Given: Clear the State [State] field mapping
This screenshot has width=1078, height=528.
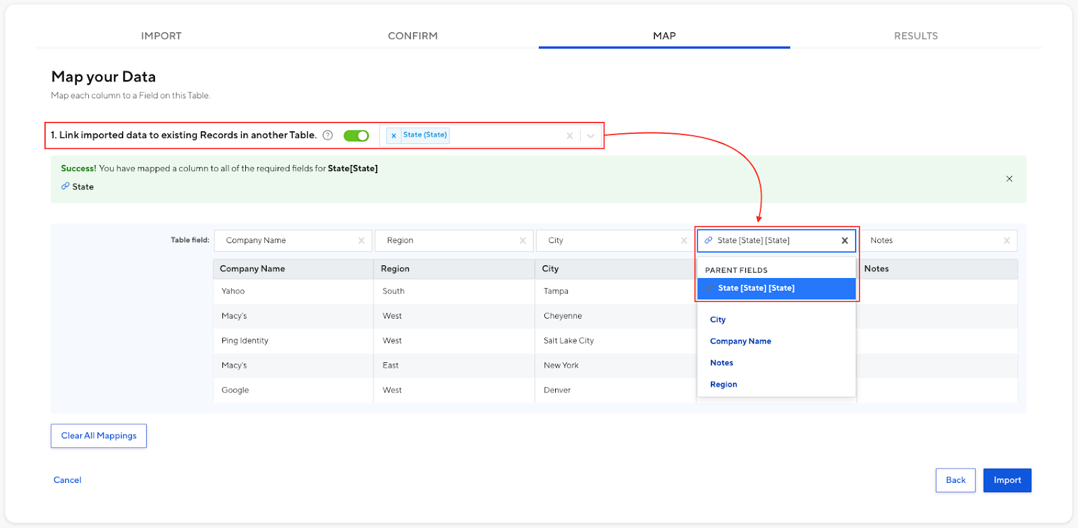Looking at the screenshot, I should click(844, 240).
